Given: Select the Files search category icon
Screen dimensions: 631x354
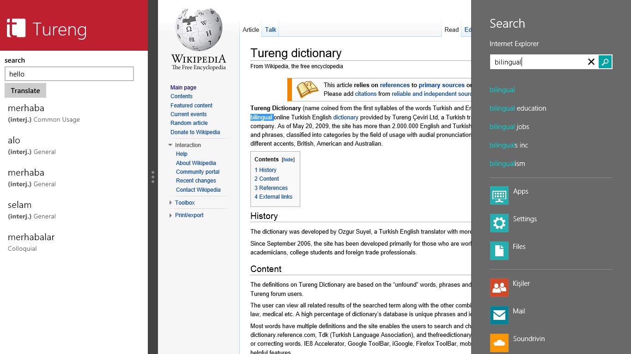Looking at the screenshot, I should tap(499, 251).
